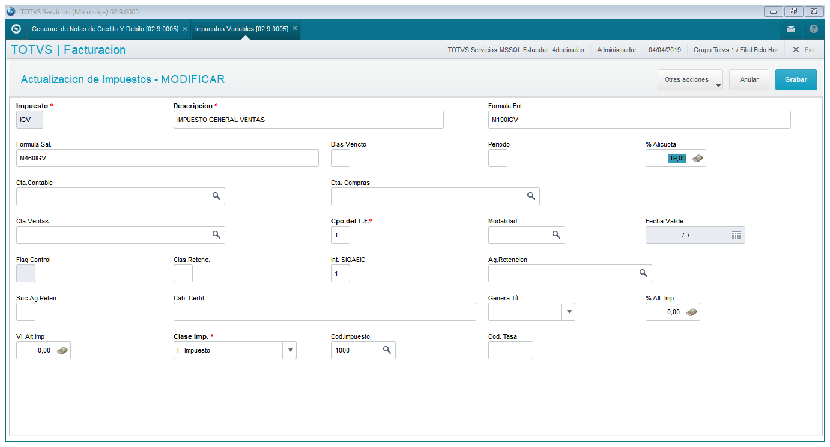
Task: Click Grupo Totvs 1 / Filial Belo Hor
Action: (x=736, y=50)
